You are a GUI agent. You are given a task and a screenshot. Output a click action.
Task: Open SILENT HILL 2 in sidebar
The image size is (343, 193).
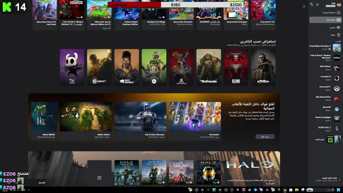(x=325, y=129)
